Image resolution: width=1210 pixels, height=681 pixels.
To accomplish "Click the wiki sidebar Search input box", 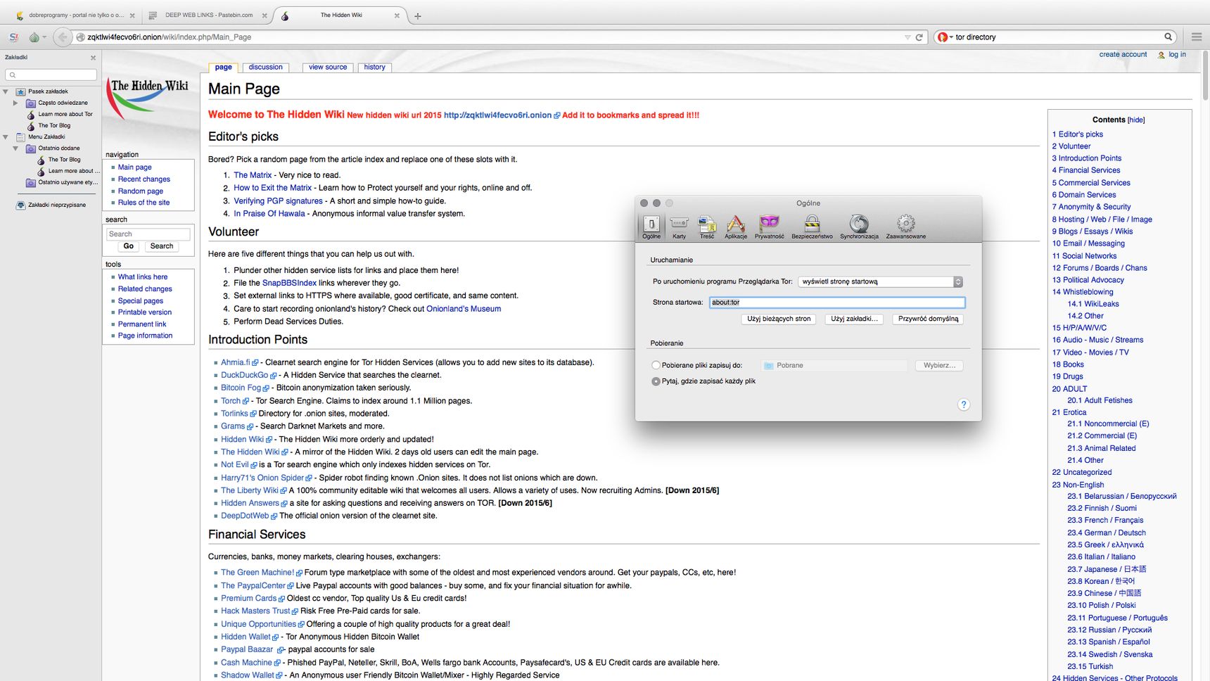I will [148, 234].
